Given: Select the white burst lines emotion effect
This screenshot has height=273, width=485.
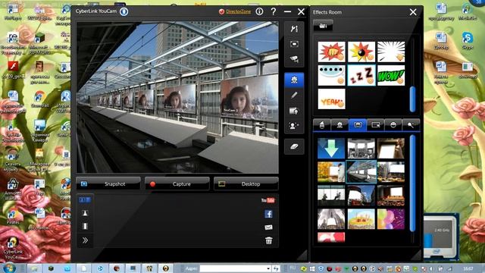Looking at the screenshot, I should point(391,52).
